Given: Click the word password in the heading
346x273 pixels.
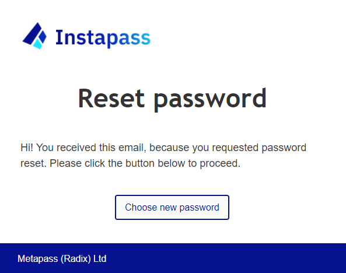Looking at the screenshot, I should coord(210,100).
